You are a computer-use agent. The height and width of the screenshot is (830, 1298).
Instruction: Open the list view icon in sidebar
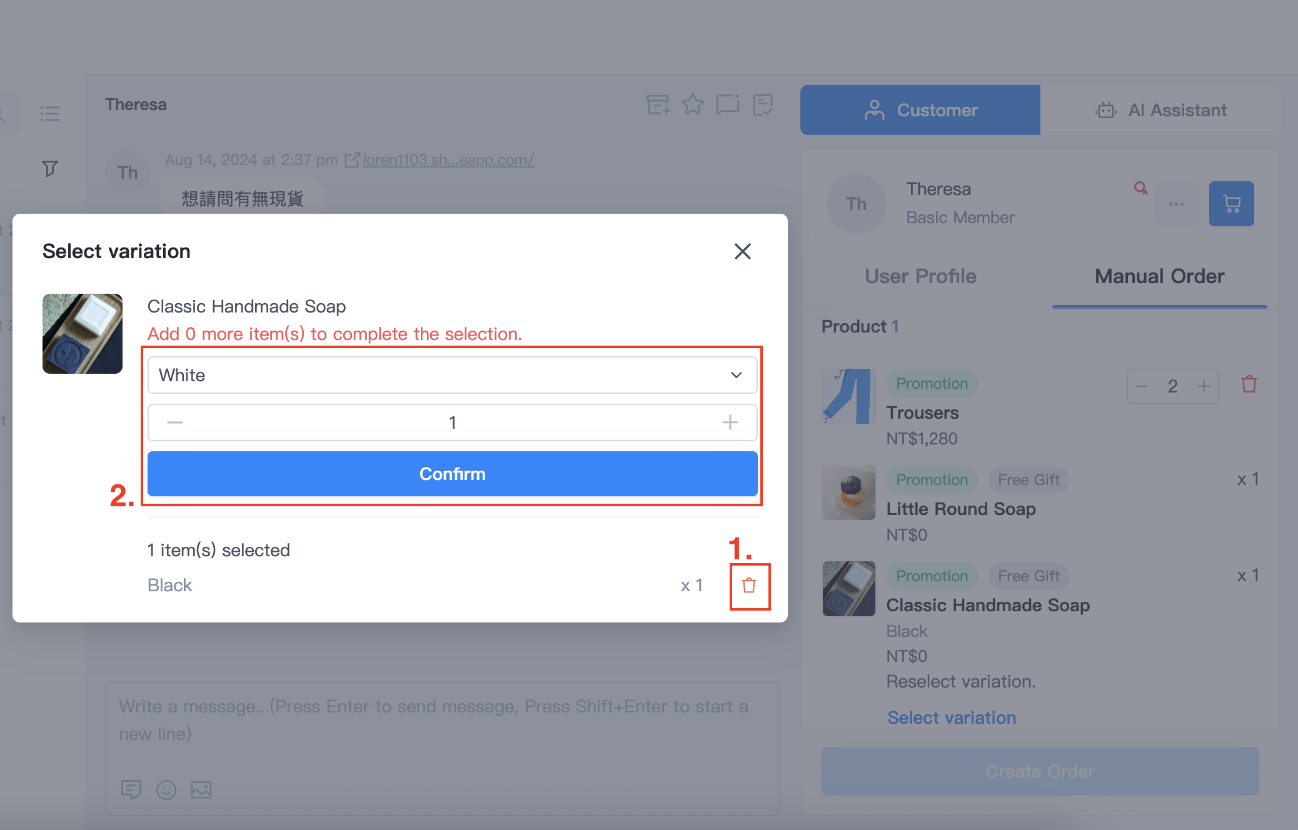click(x=50, y=113)
